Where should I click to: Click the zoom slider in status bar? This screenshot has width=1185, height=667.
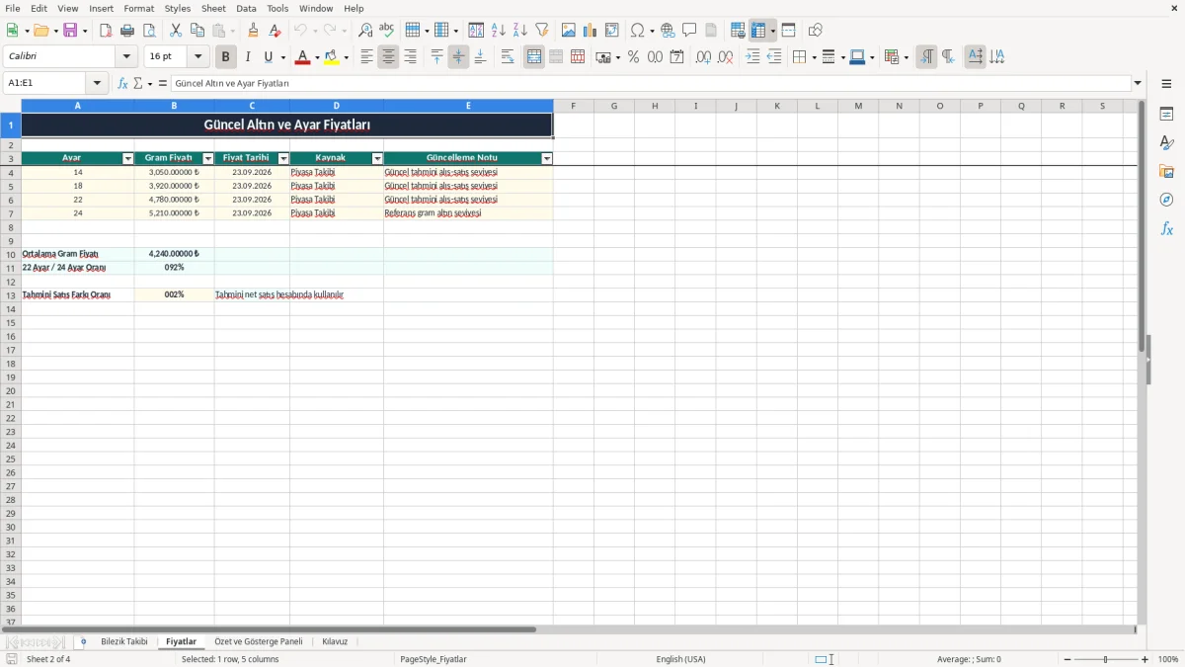1105,659
